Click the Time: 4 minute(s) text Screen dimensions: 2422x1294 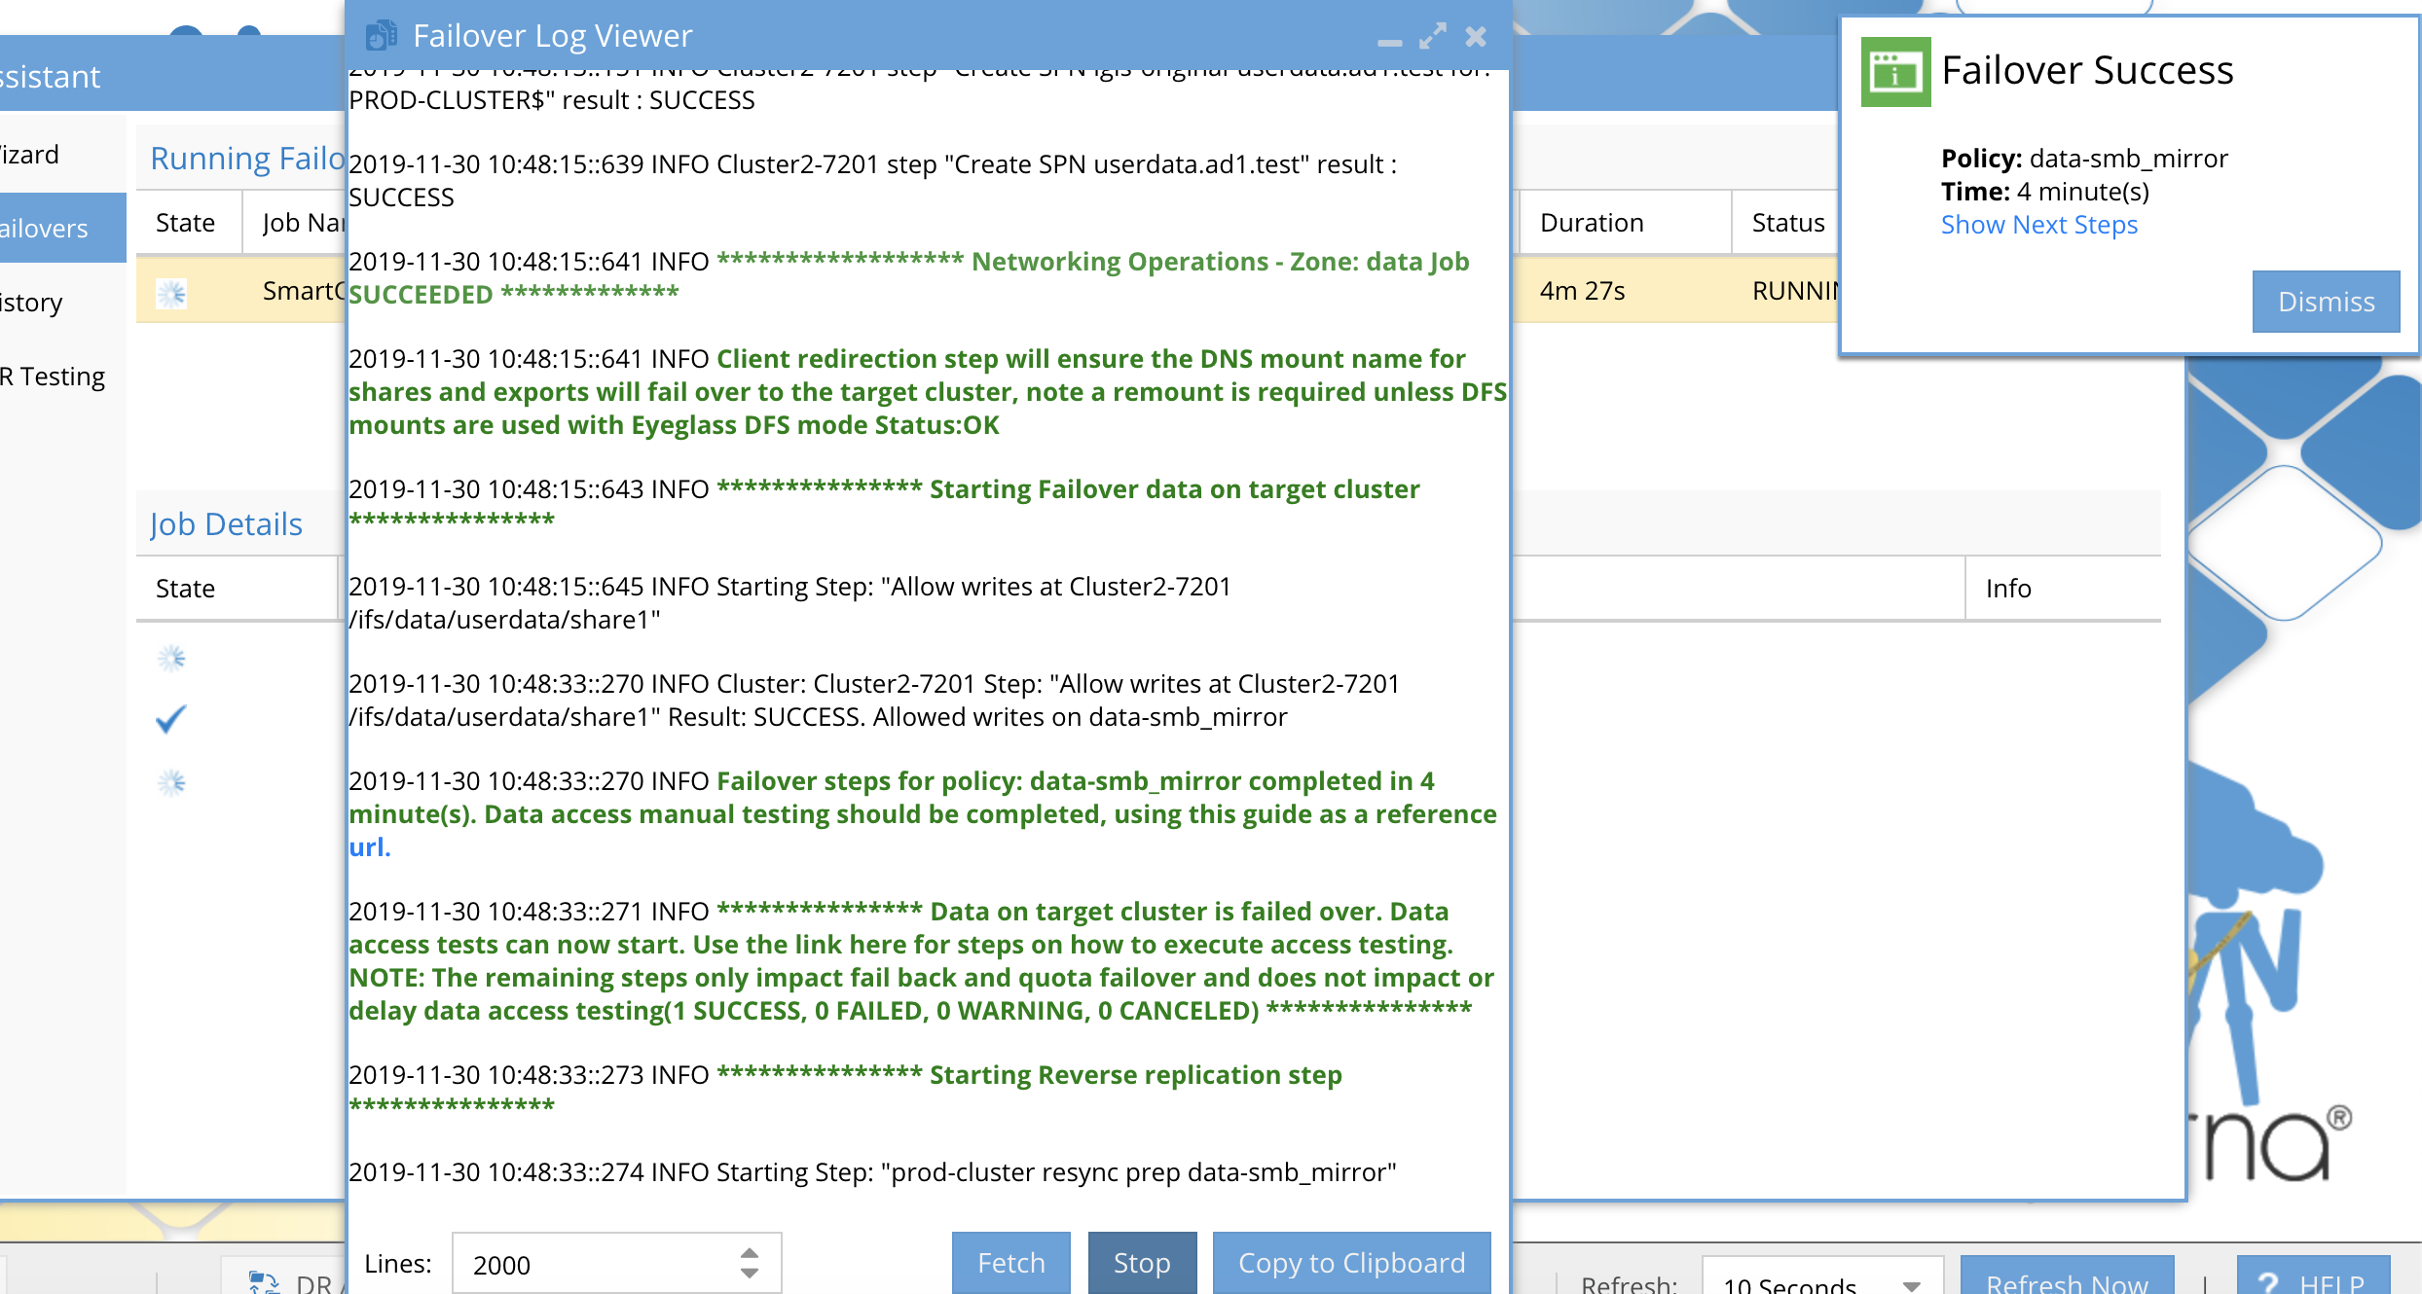click(2044, 192)
